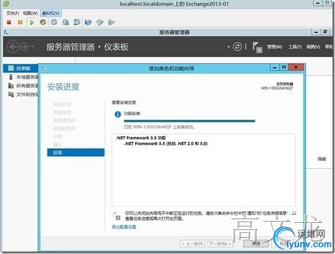Click the .NET Framework 3.5 功能 entry

tap(140, 138)
